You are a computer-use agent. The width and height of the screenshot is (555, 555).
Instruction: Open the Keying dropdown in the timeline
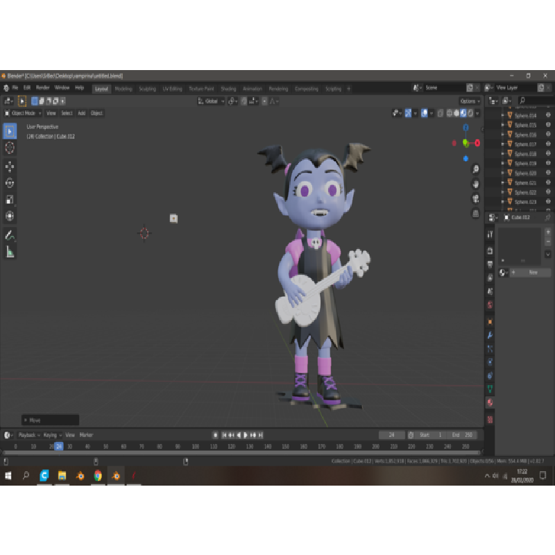tap(53, 435)
